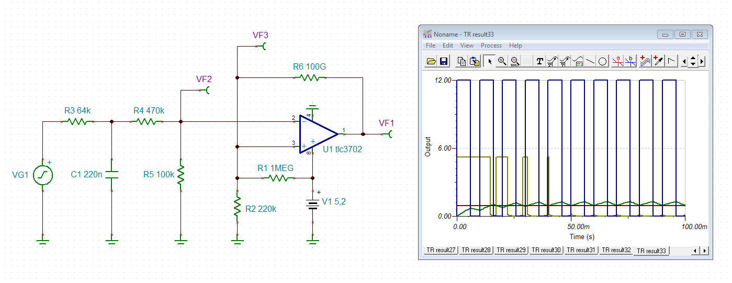Select the Text tool
The image size is (732, 283).
pyautogui.click(x=540, y=61)
